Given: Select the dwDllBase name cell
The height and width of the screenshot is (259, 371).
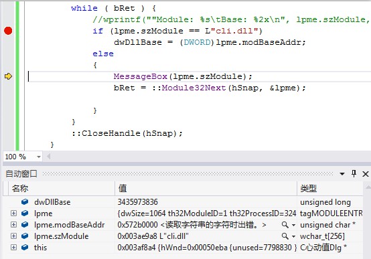Looking at the screenshot, I should point(52,202).
